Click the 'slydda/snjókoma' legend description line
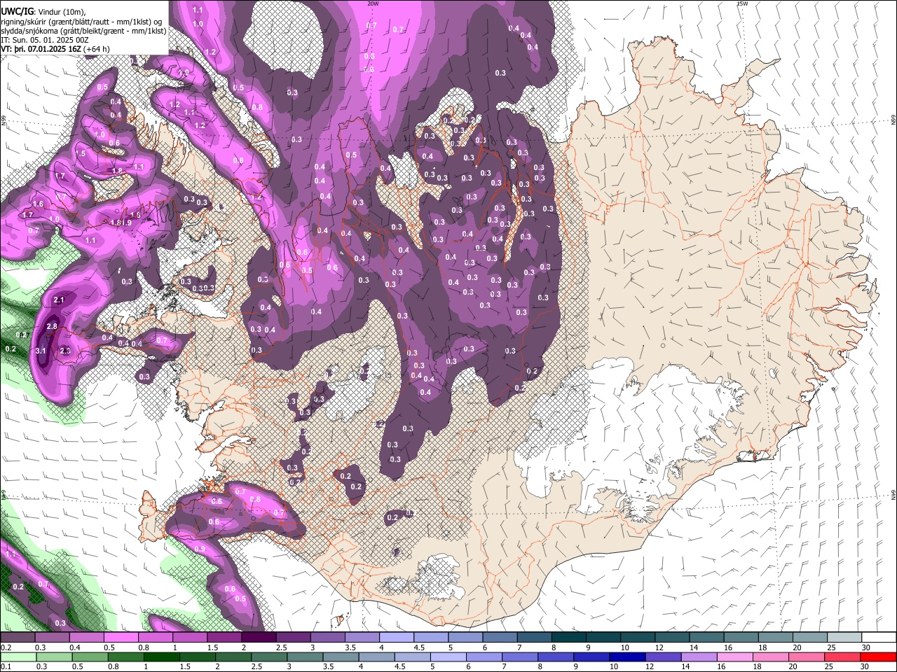Image resolution: width=897 pixels, height=672 pixels. tap(83, 31)
